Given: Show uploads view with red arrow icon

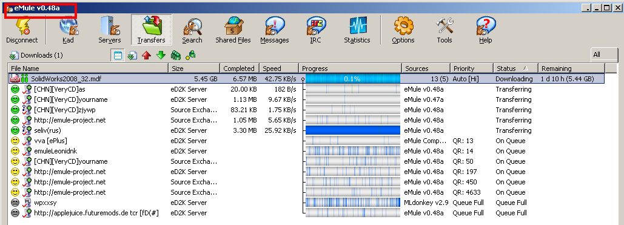Looking at the screenshot, I should tap(147, 55).
